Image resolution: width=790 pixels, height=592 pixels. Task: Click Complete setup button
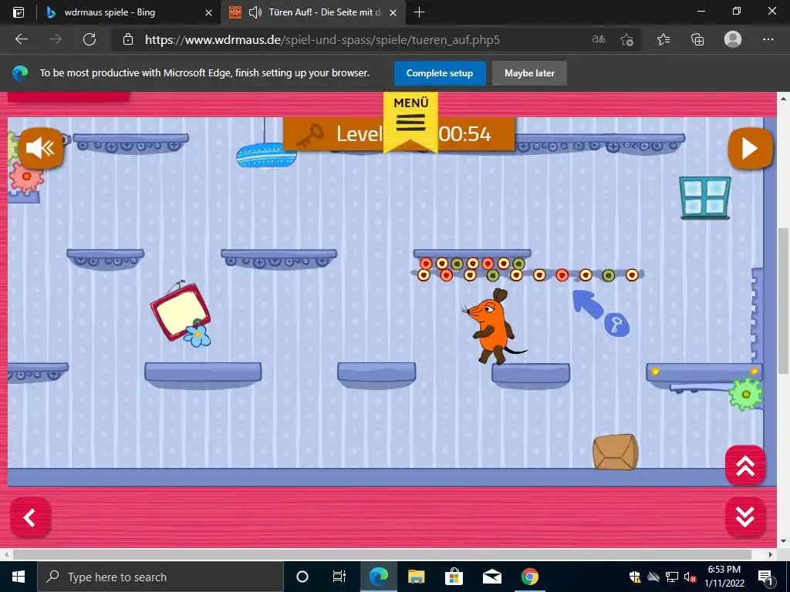click(x=440, y=73)
